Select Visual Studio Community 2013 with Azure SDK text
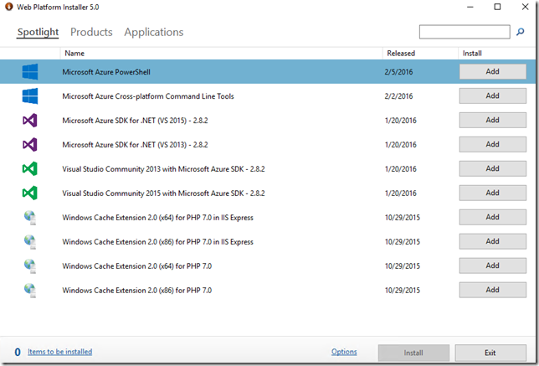The width and height of the screenshot is (539, 366). (163, 169)
